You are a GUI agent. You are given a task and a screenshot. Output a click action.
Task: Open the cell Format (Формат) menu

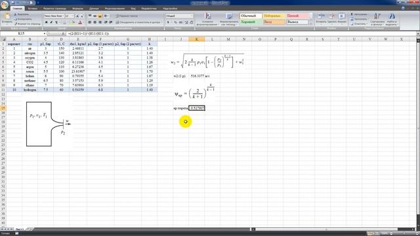342,18
